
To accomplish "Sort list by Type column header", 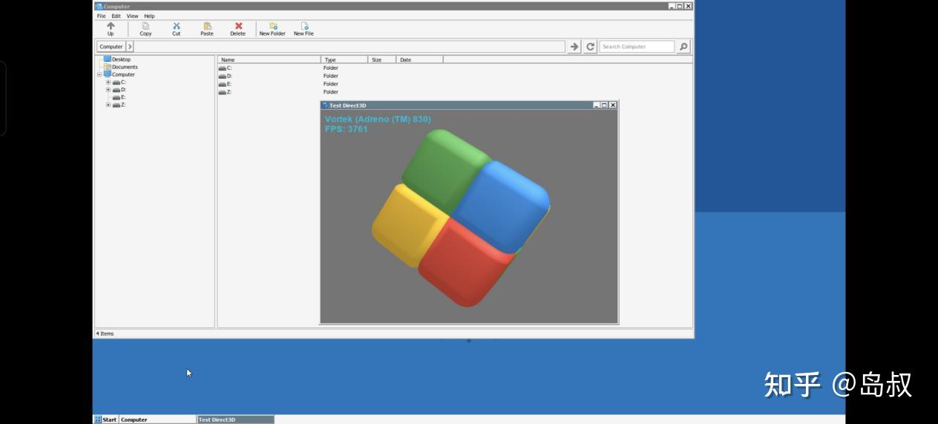I will coord(344,59).
